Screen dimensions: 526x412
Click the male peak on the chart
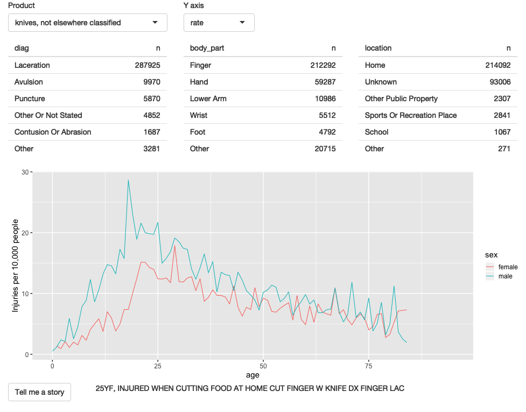tap(128, 180)
